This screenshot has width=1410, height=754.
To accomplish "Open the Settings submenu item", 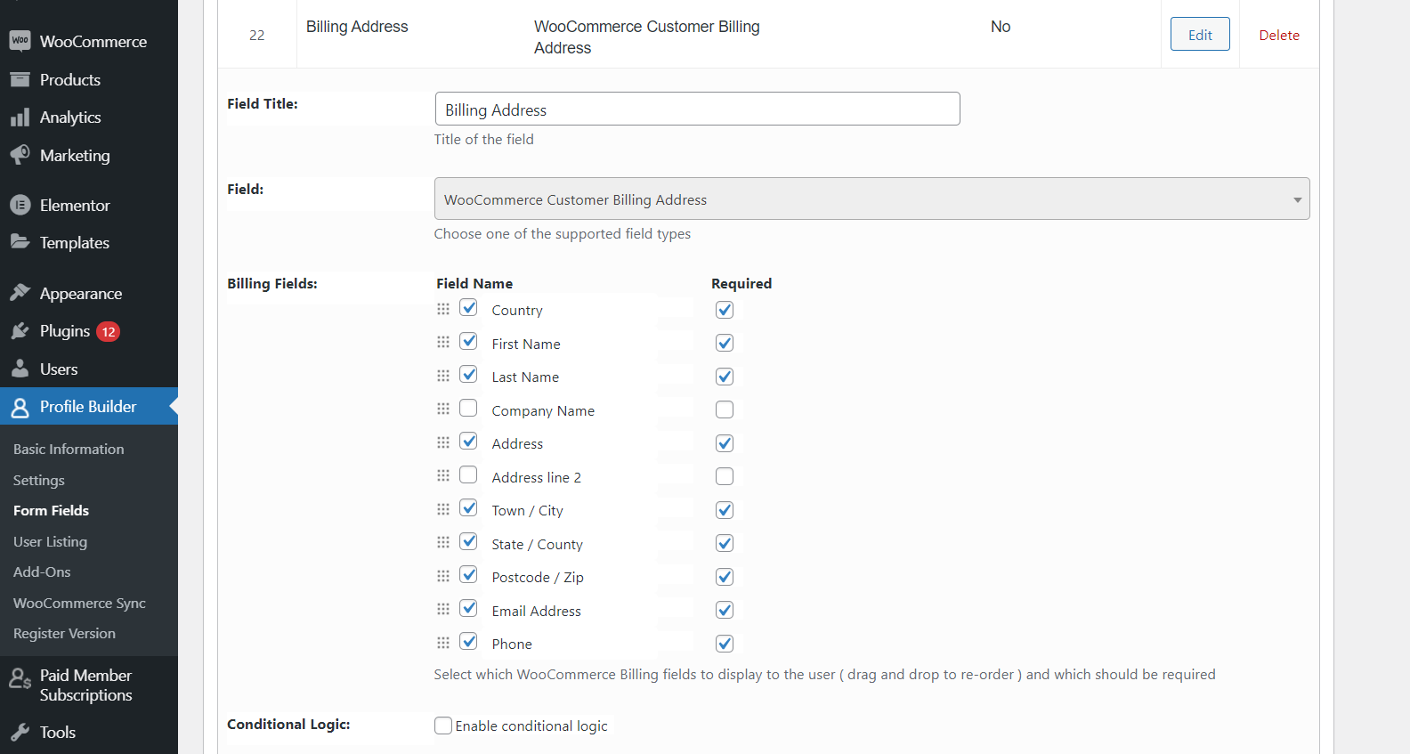I will coord(39,480).
